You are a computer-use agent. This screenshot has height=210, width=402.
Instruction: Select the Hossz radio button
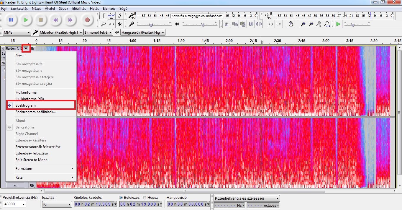145,198
